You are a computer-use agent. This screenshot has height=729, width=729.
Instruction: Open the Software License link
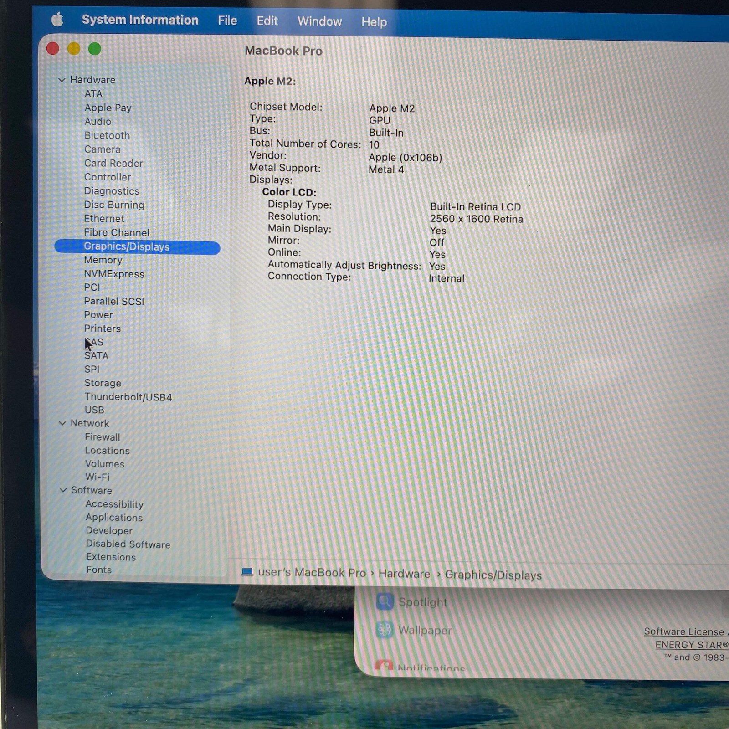click(x=686, y=631)
